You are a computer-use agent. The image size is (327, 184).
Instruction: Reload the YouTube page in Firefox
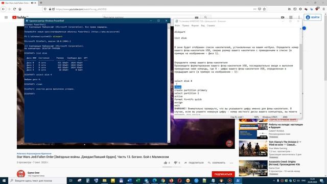click(14, 9)
